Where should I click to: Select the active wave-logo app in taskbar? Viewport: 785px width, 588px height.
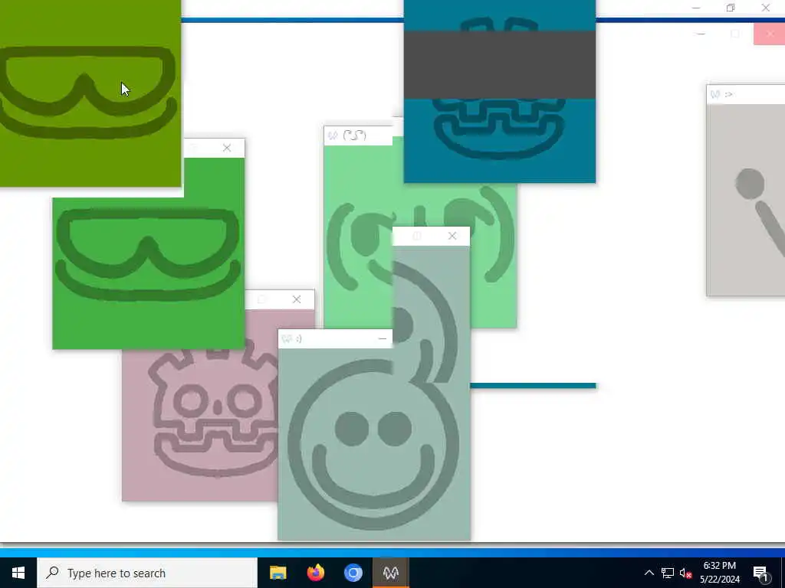(390, 573)
